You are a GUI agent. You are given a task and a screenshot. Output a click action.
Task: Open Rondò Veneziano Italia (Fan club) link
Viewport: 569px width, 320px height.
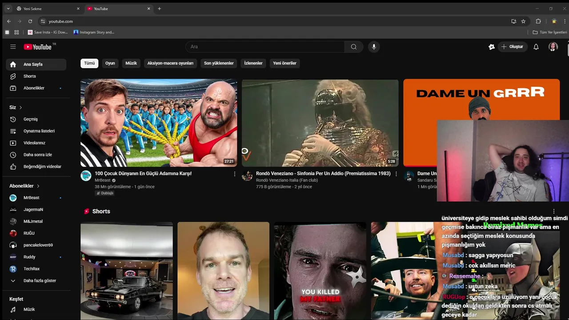(287, 180)
